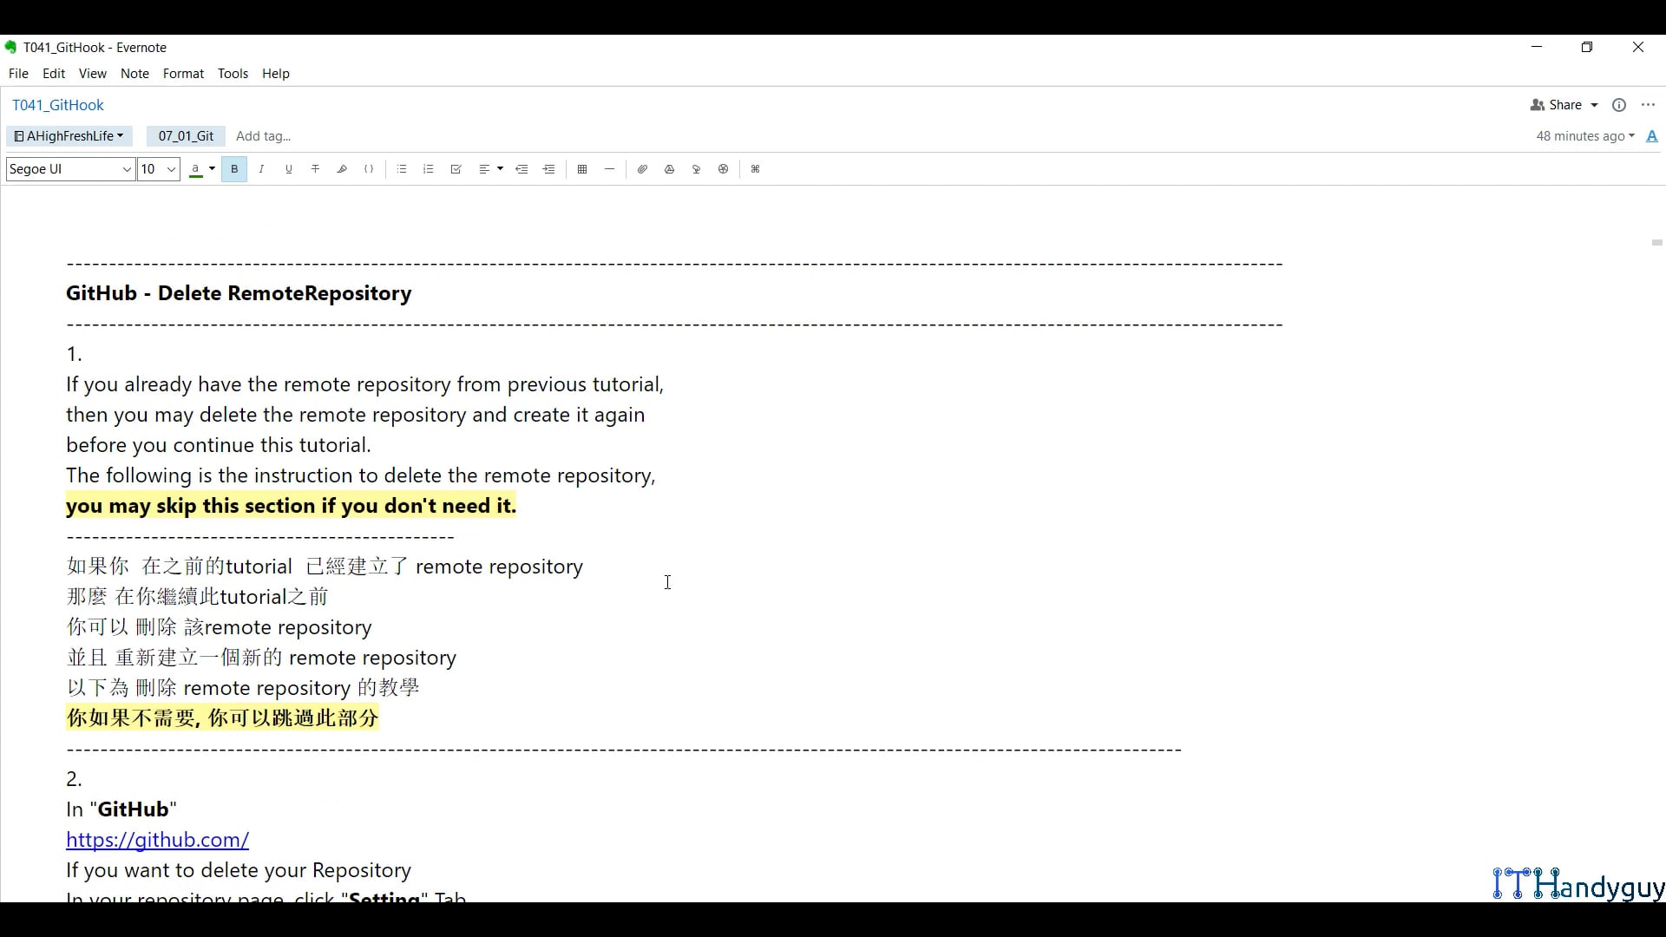Open the Tools menu

(x=233, y=74)
